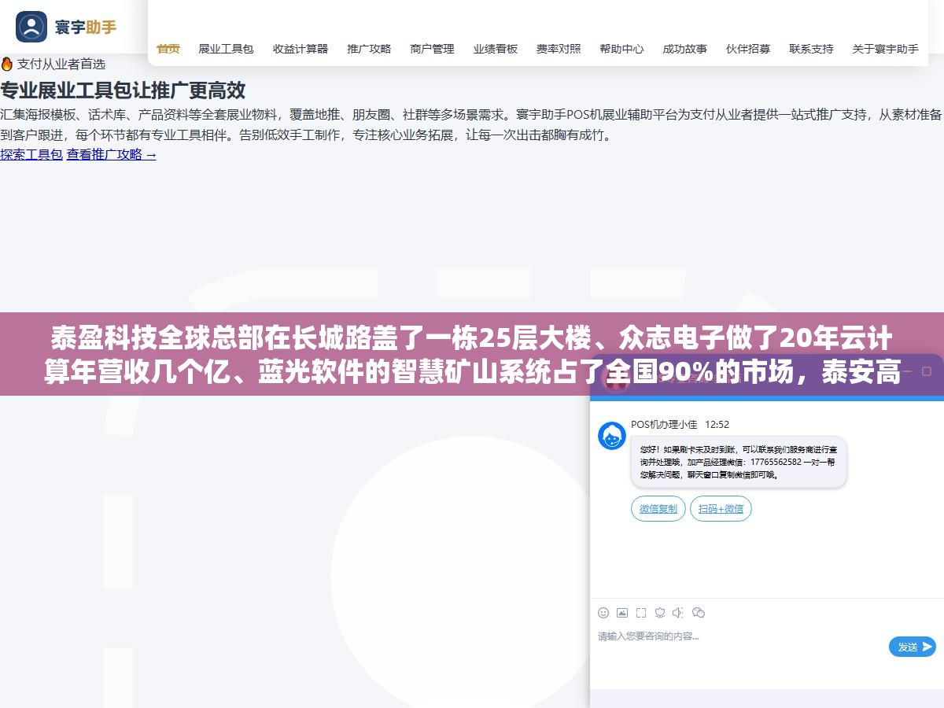This screenshot has width=944, height=708.
Task: Go to the 首页 nav tab
Action: (x=168, y=49)
